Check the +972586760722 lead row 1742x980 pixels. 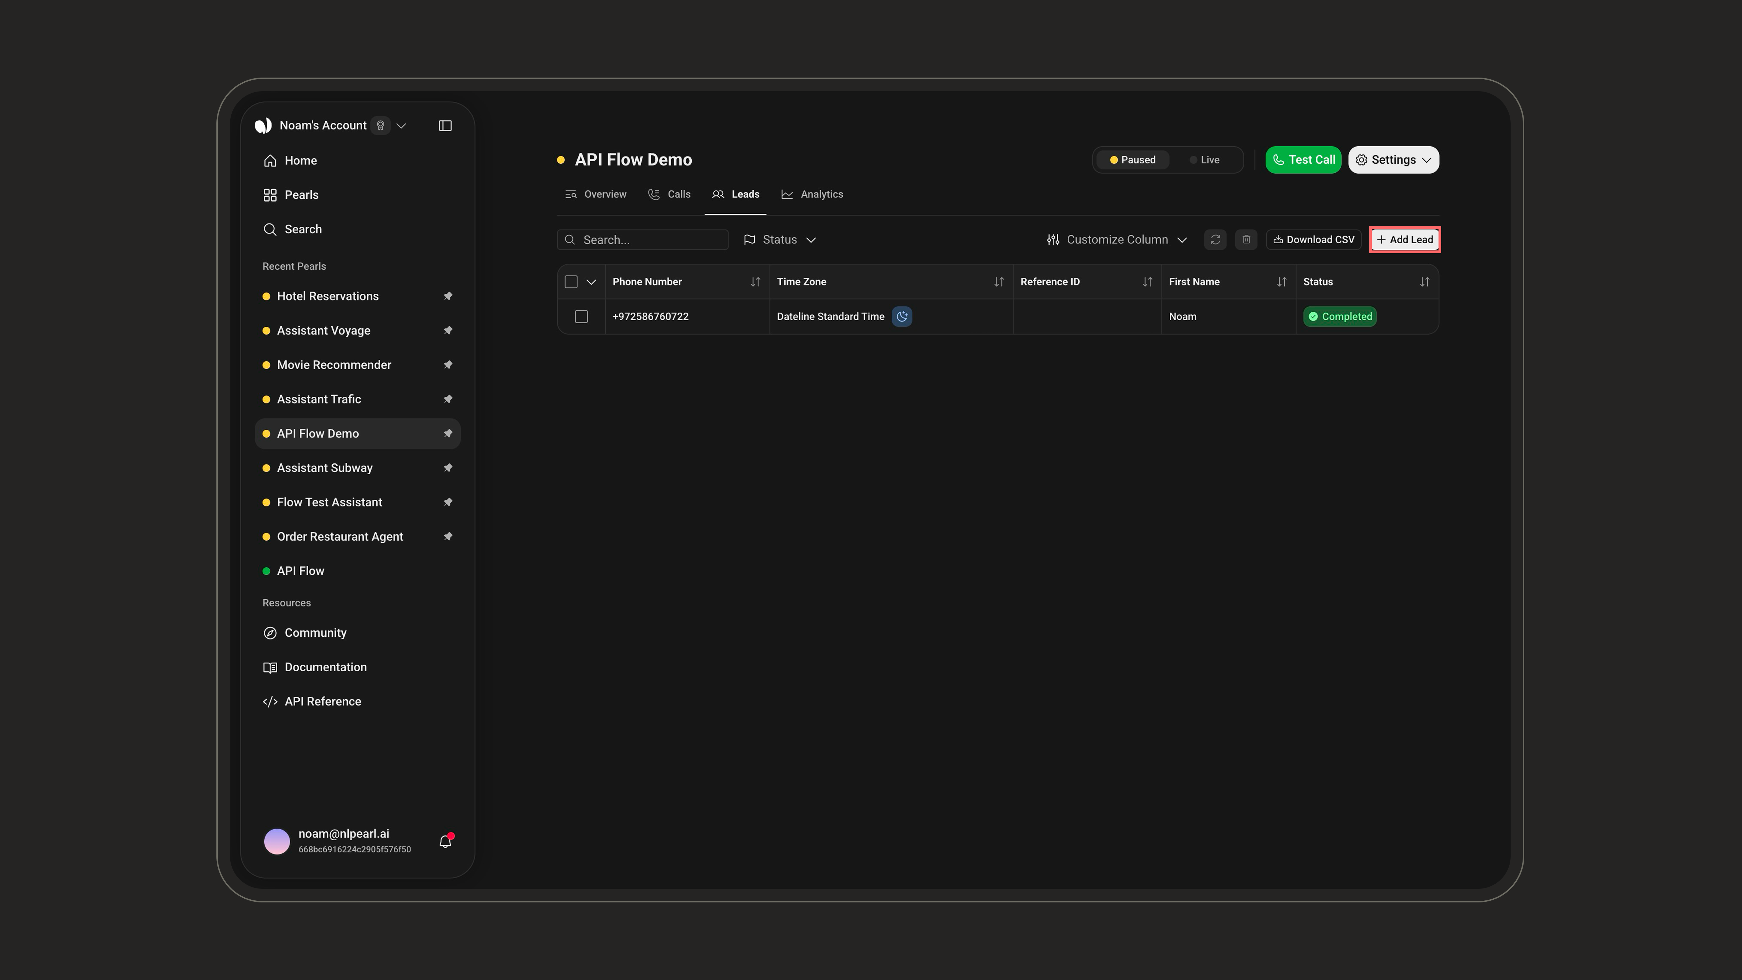[581, 316]
